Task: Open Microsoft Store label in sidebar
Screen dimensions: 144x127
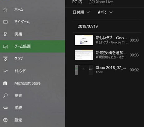Action: click(x=27, y=83)
